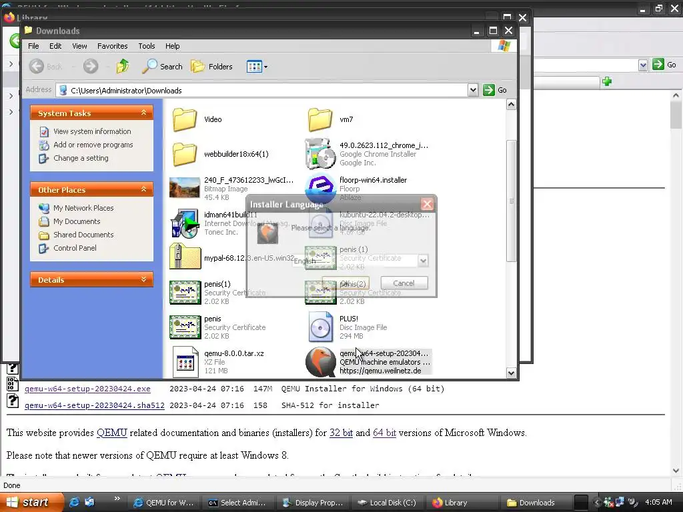Switch to Local Disk (C:) taskbar item

click(387, 503)
